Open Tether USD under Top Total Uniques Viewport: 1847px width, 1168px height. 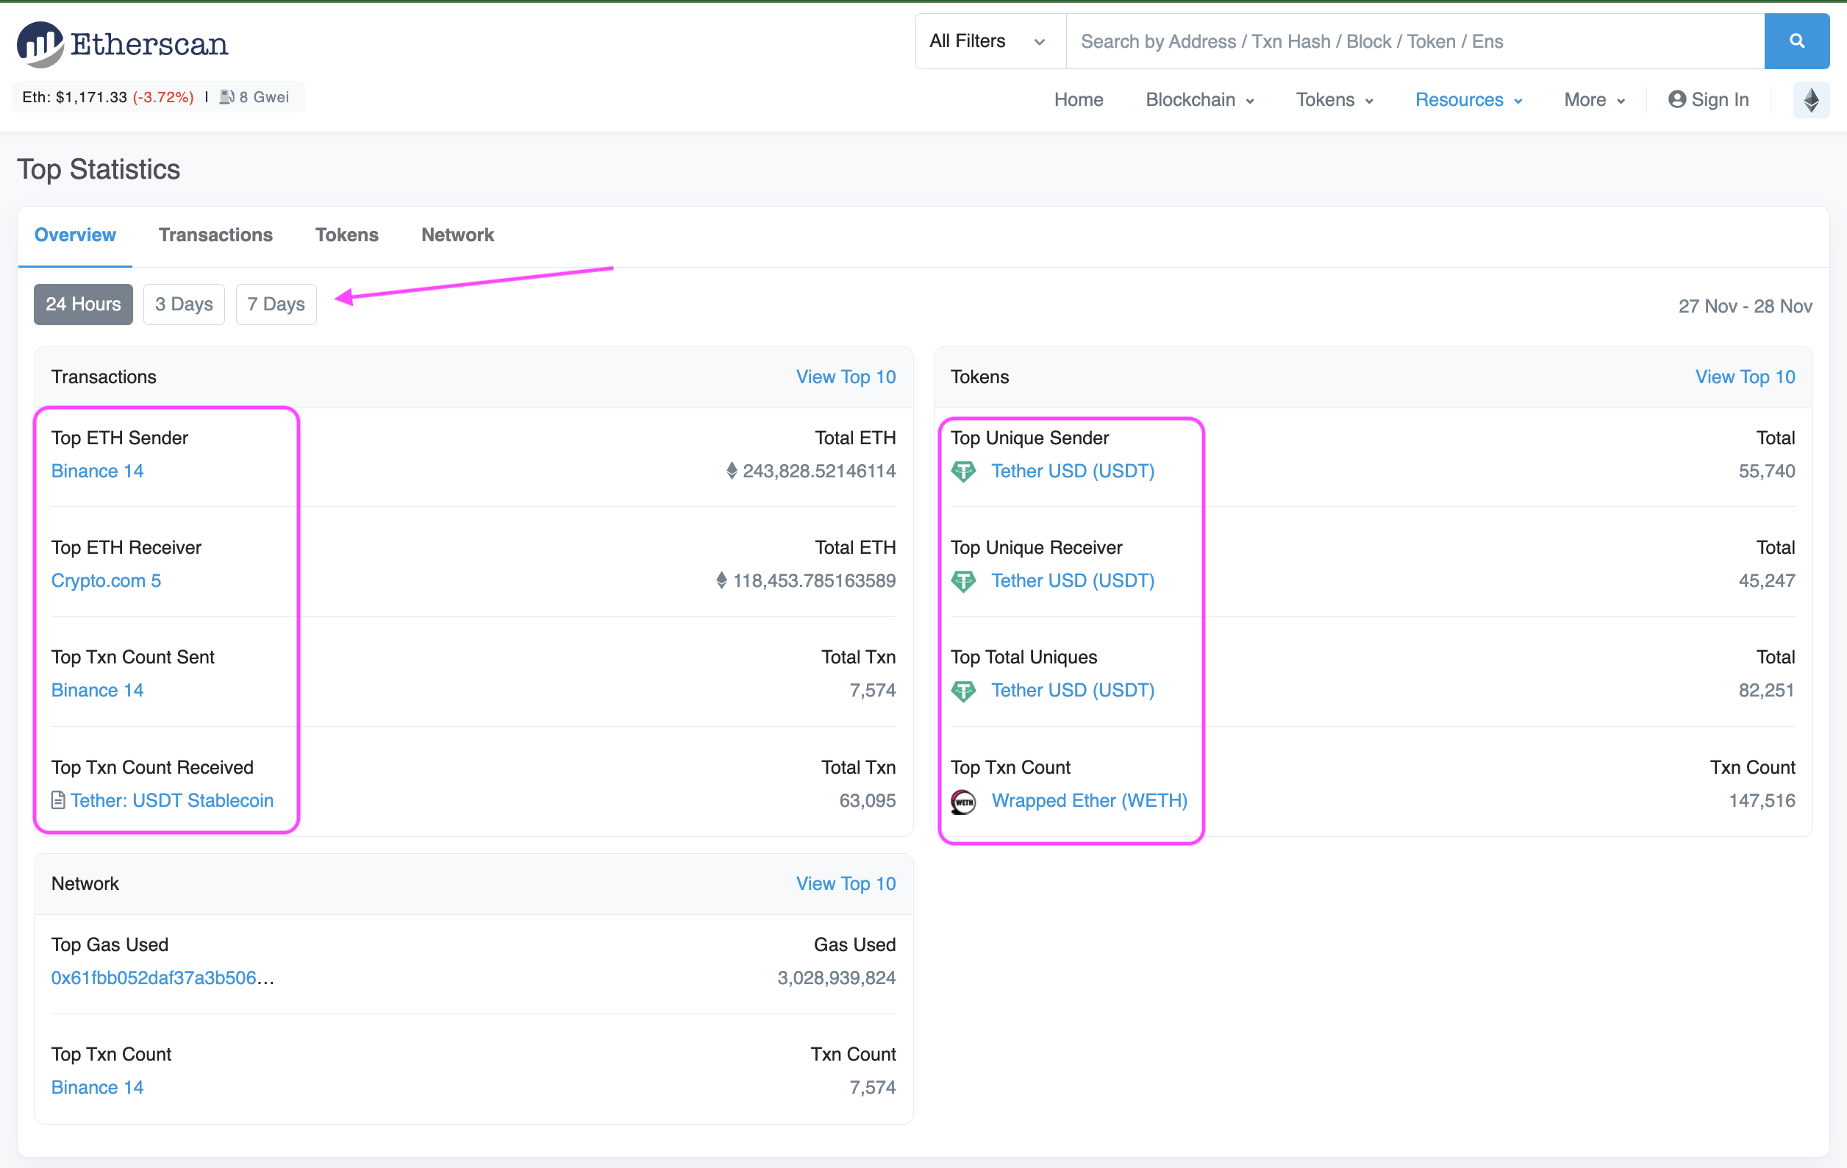[x=1072, y=691]
